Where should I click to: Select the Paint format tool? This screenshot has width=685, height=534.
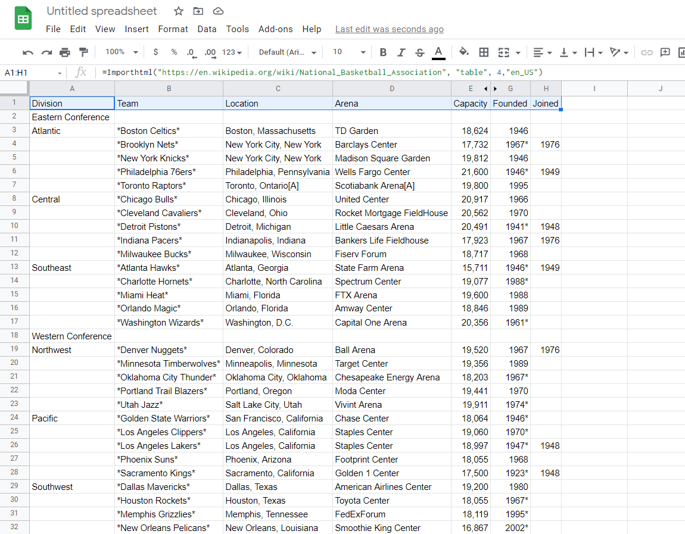(83, 52)
